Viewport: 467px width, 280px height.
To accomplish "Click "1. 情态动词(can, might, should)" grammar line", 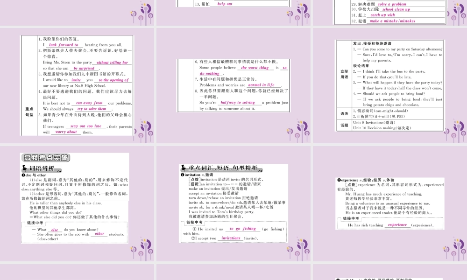I will pos(381,111).
